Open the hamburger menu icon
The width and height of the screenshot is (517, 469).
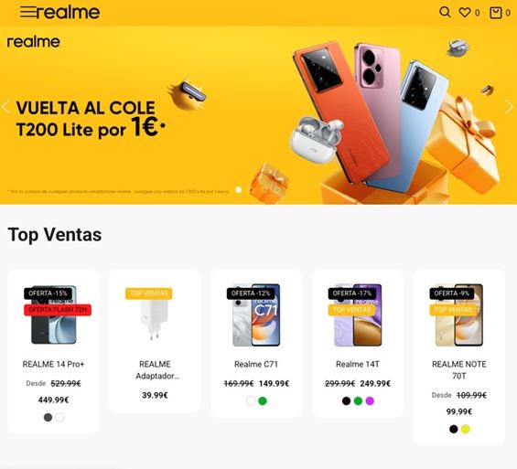click(27, 13)
